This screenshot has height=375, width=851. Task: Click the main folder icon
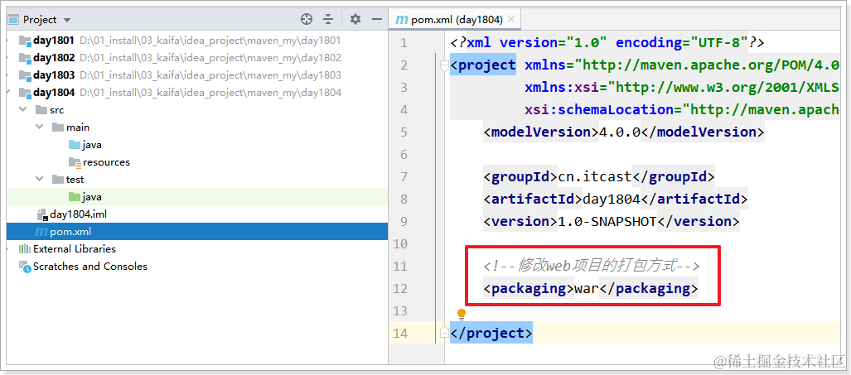click(x=58, y=127)
